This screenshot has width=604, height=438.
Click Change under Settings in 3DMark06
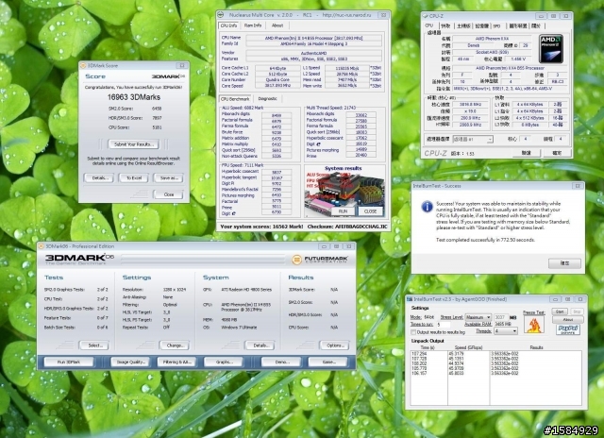(175, 345)
